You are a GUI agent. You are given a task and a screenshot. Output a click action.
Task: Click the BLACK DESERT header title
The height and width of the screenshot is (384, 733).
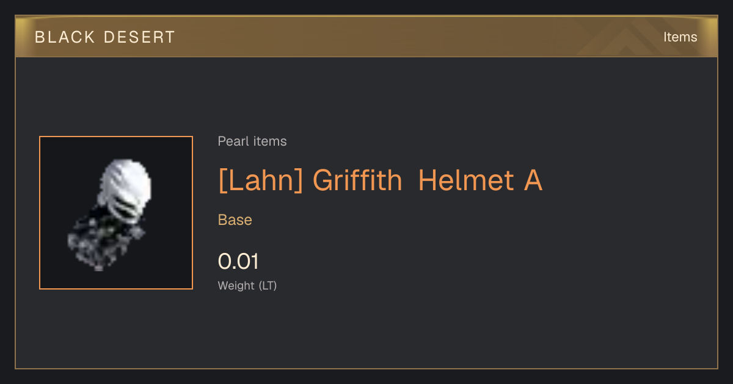(x=105, y=37)
